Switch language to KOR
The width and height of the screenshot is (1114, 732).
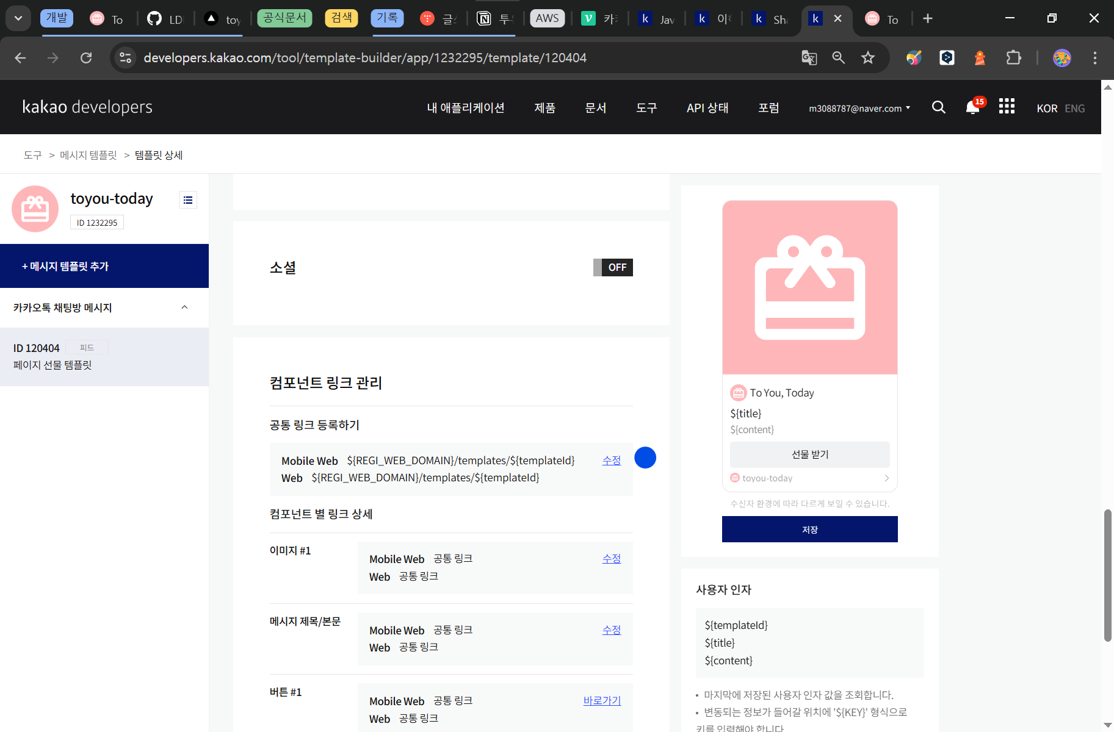[1047, 109]
